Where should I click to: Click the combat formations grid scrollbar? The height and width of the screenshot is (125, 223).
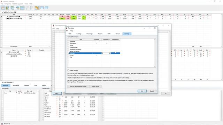[155, 53]
